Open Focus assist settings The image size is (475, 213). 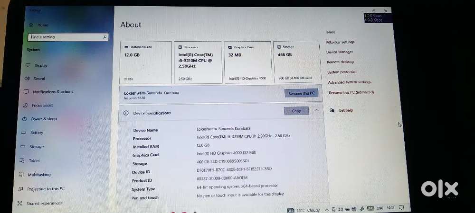coord(42,105)
